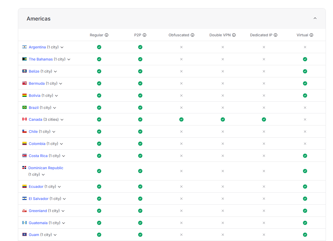The width and height of the screenshot is (333, 241).
Task: Open the El Salvador link
Action: 38,199
